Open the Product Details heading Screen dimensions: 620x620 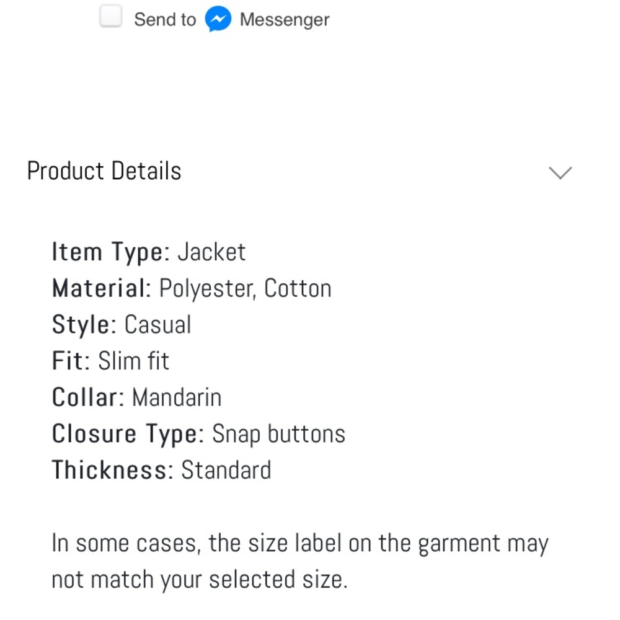[104, 170]
